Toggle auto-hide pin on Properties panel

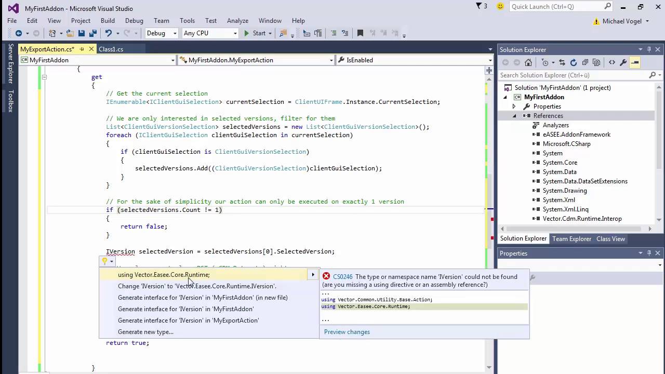(649, 253)
